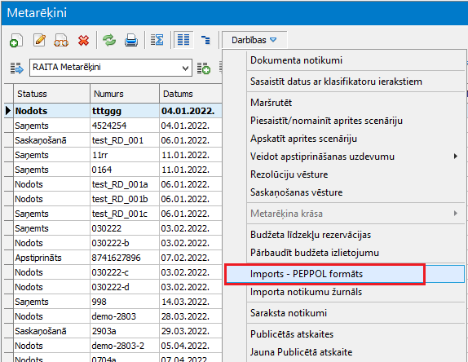Screen dimensions: 468x362
Task: Click the row selector beside tttggg
Action: (9, 111)
